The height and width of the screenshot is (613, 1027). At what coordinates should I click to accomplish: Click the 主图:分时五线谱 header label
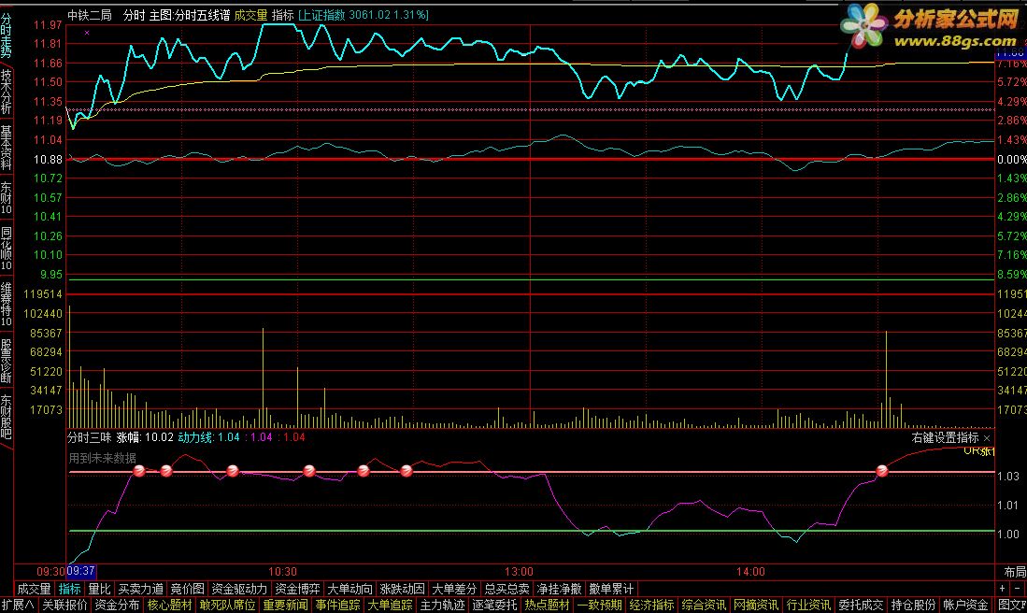tap(190, 14)
